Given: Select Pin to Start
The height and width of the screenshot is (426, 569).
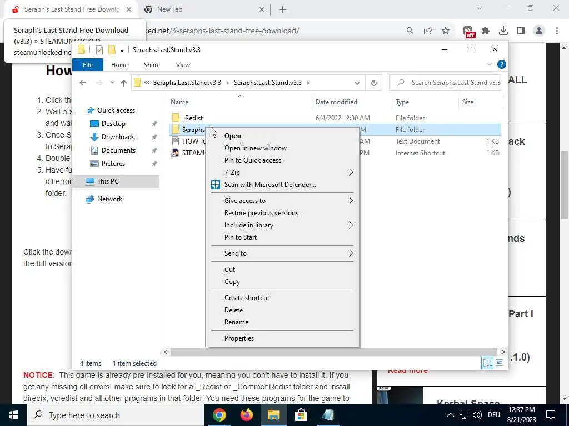Looking at the screenshot, I should (x=240, y=237).
